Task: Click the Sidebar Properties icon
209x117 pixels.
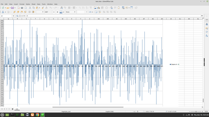Action: (207, 20)
